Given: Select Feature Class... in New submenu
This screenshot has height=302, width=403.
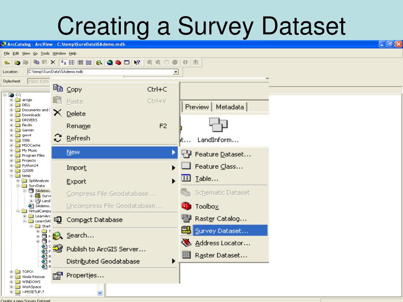Looking at the screenshot, I should coord(224,166).
